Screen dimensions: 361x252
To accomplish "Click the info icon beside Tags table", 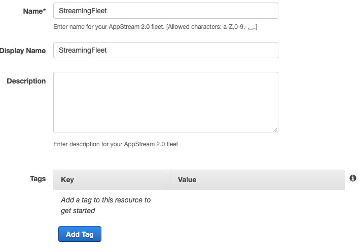I will tap(353, 178).
